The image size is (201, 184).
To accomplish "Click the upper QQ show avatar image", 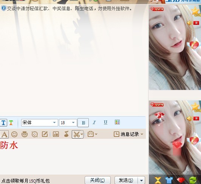I will [175, 47].
